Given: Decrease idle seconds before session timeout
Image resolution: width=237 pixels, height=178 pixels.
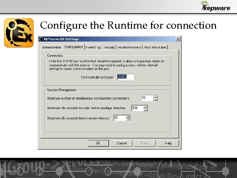Looking at the screenshot, I should (x=128, y=119).
